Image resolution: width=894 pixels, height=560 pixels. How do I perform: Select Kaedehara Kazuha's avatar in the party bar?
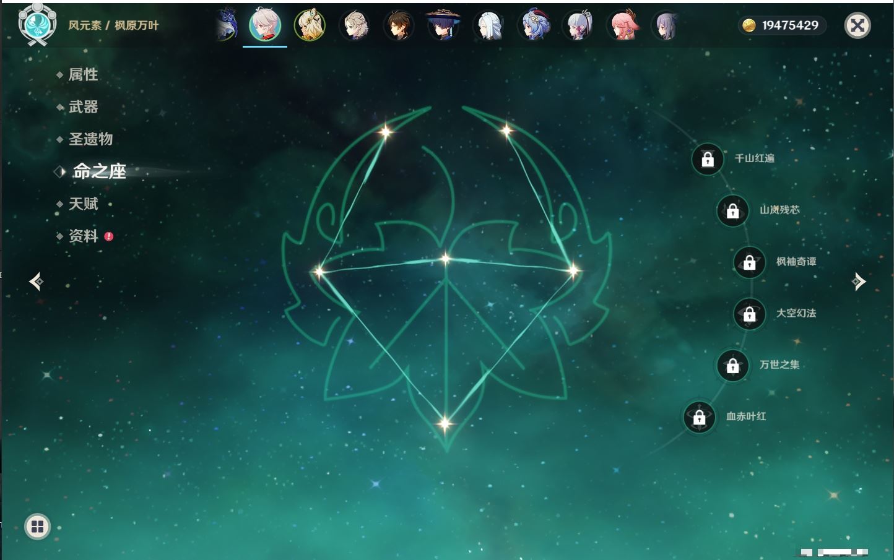[265, 25]
